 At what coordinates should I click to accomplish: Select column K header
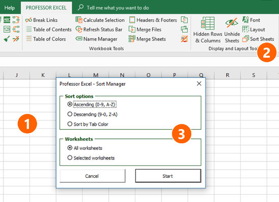43,75
